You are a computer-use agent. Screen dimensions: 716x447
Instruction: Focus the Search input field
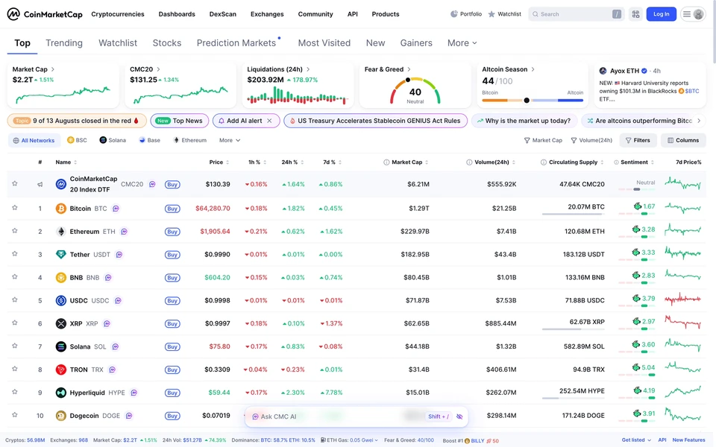pyautogui.click(x=577, y=14)
